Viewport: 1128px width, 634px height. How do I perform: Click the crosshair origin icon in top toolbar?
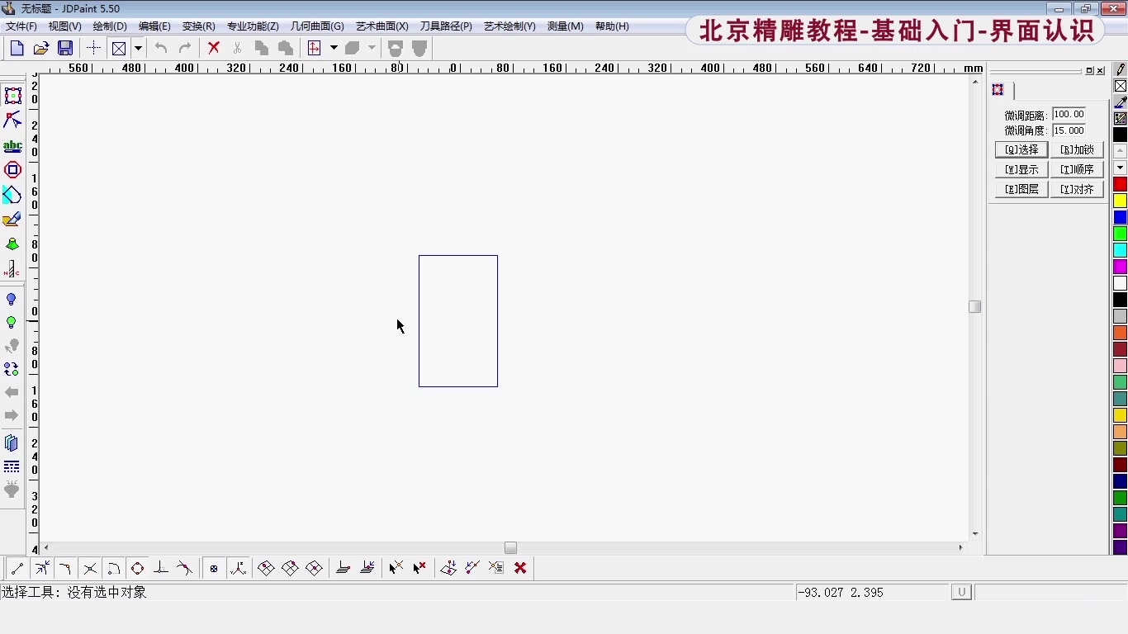click(x=93, y=48)
